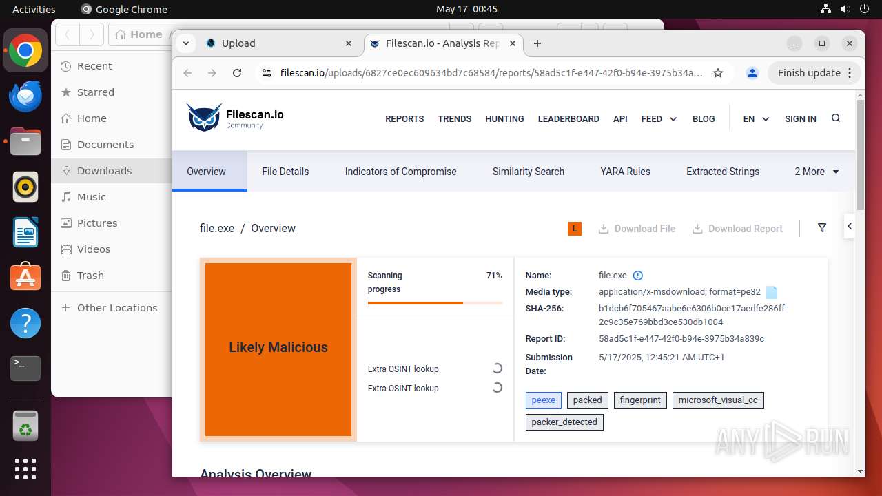Click Download Report button
This screenshot has width=882, height=496.
[737, 229]
